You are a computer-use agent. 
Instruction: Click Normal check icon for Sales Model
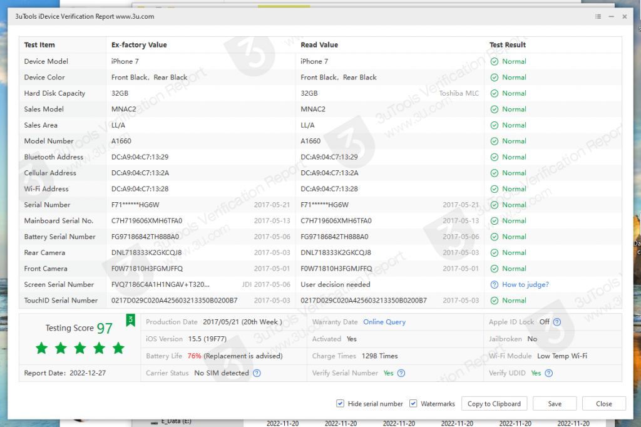495,109
